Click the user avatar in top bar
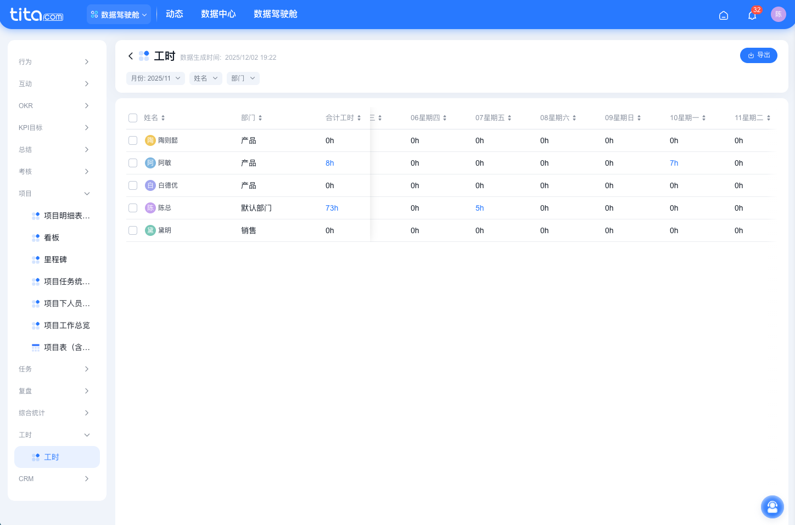This screenshot has height=525, width=795. point(778,14)
